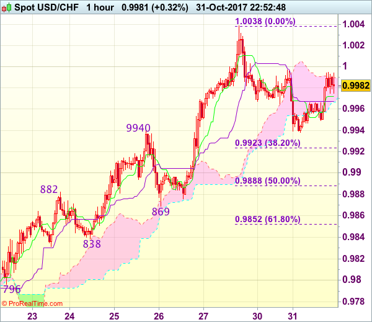Click the 1.004 price axis label
Image resolution: width=372 pixels, height=322 pixels.
click(353, 24)
